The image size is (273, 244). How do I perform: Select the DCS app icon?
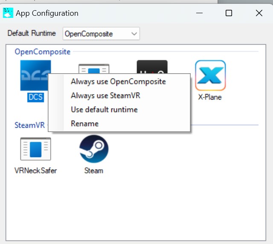[35, 75]
